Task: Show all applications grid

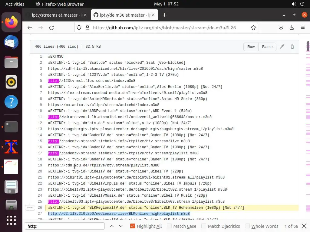Action: pyautogui.click(x=11, y=220)
